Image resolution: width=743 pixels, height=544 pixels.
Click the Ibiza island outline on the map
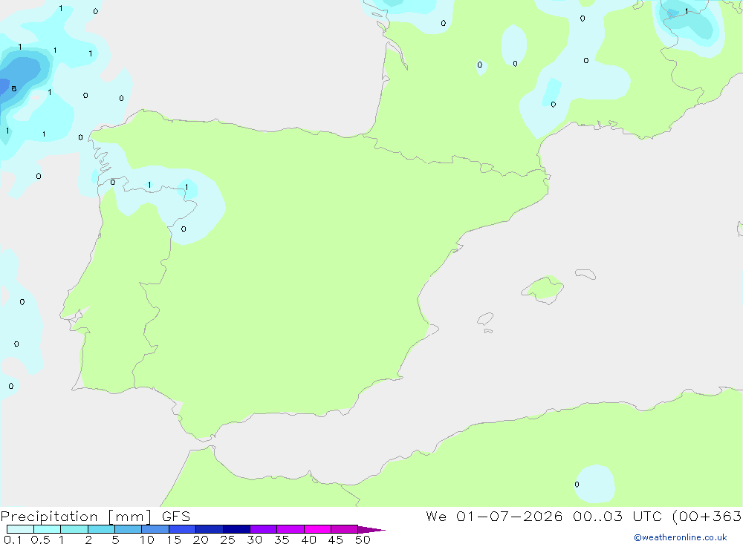tap(485, 318)
